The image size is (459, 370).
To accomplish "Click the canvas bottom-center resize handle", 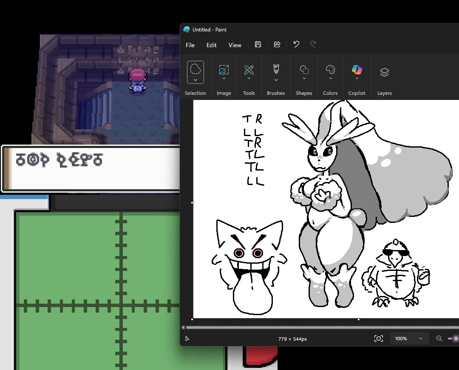I will click(359, 319).
